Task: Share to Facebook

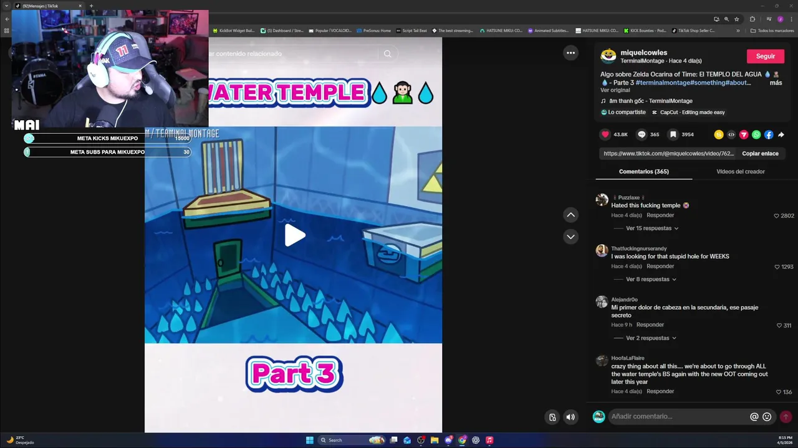Action: [x=769, y=134]
